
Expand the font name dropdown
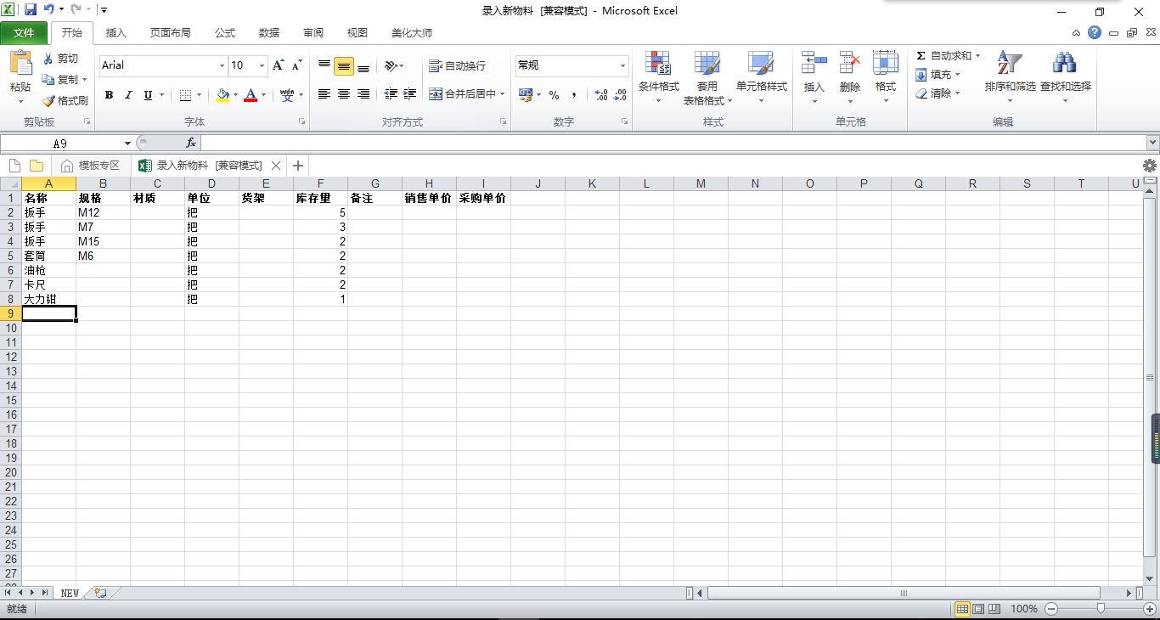(x=222, y=65)
